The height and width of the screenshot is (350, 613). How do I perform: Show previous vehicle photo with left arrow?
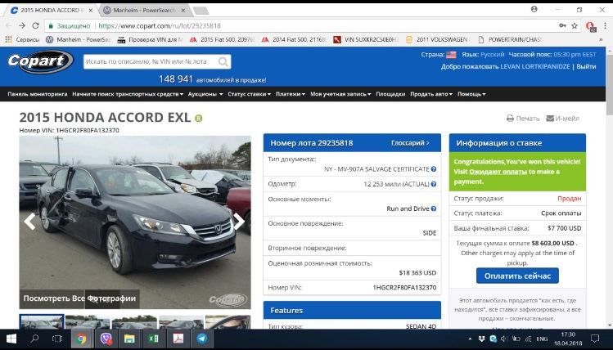(x=30, y=221)
